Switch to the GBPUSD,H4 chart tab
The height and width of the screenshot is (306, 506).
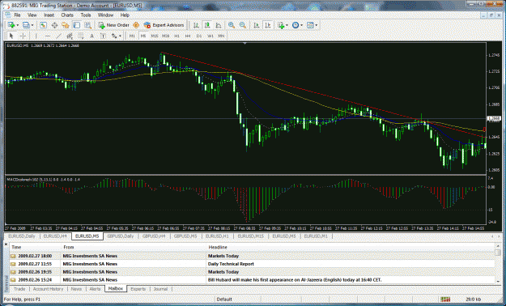pos(154,236)
